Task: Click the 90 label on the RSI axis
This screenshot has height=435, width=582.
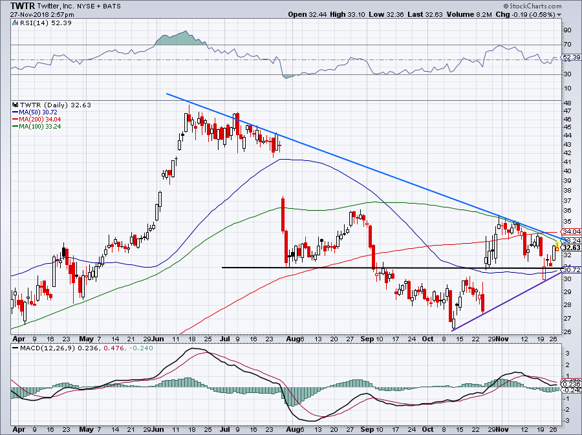Action: click(x=568, y=30)
